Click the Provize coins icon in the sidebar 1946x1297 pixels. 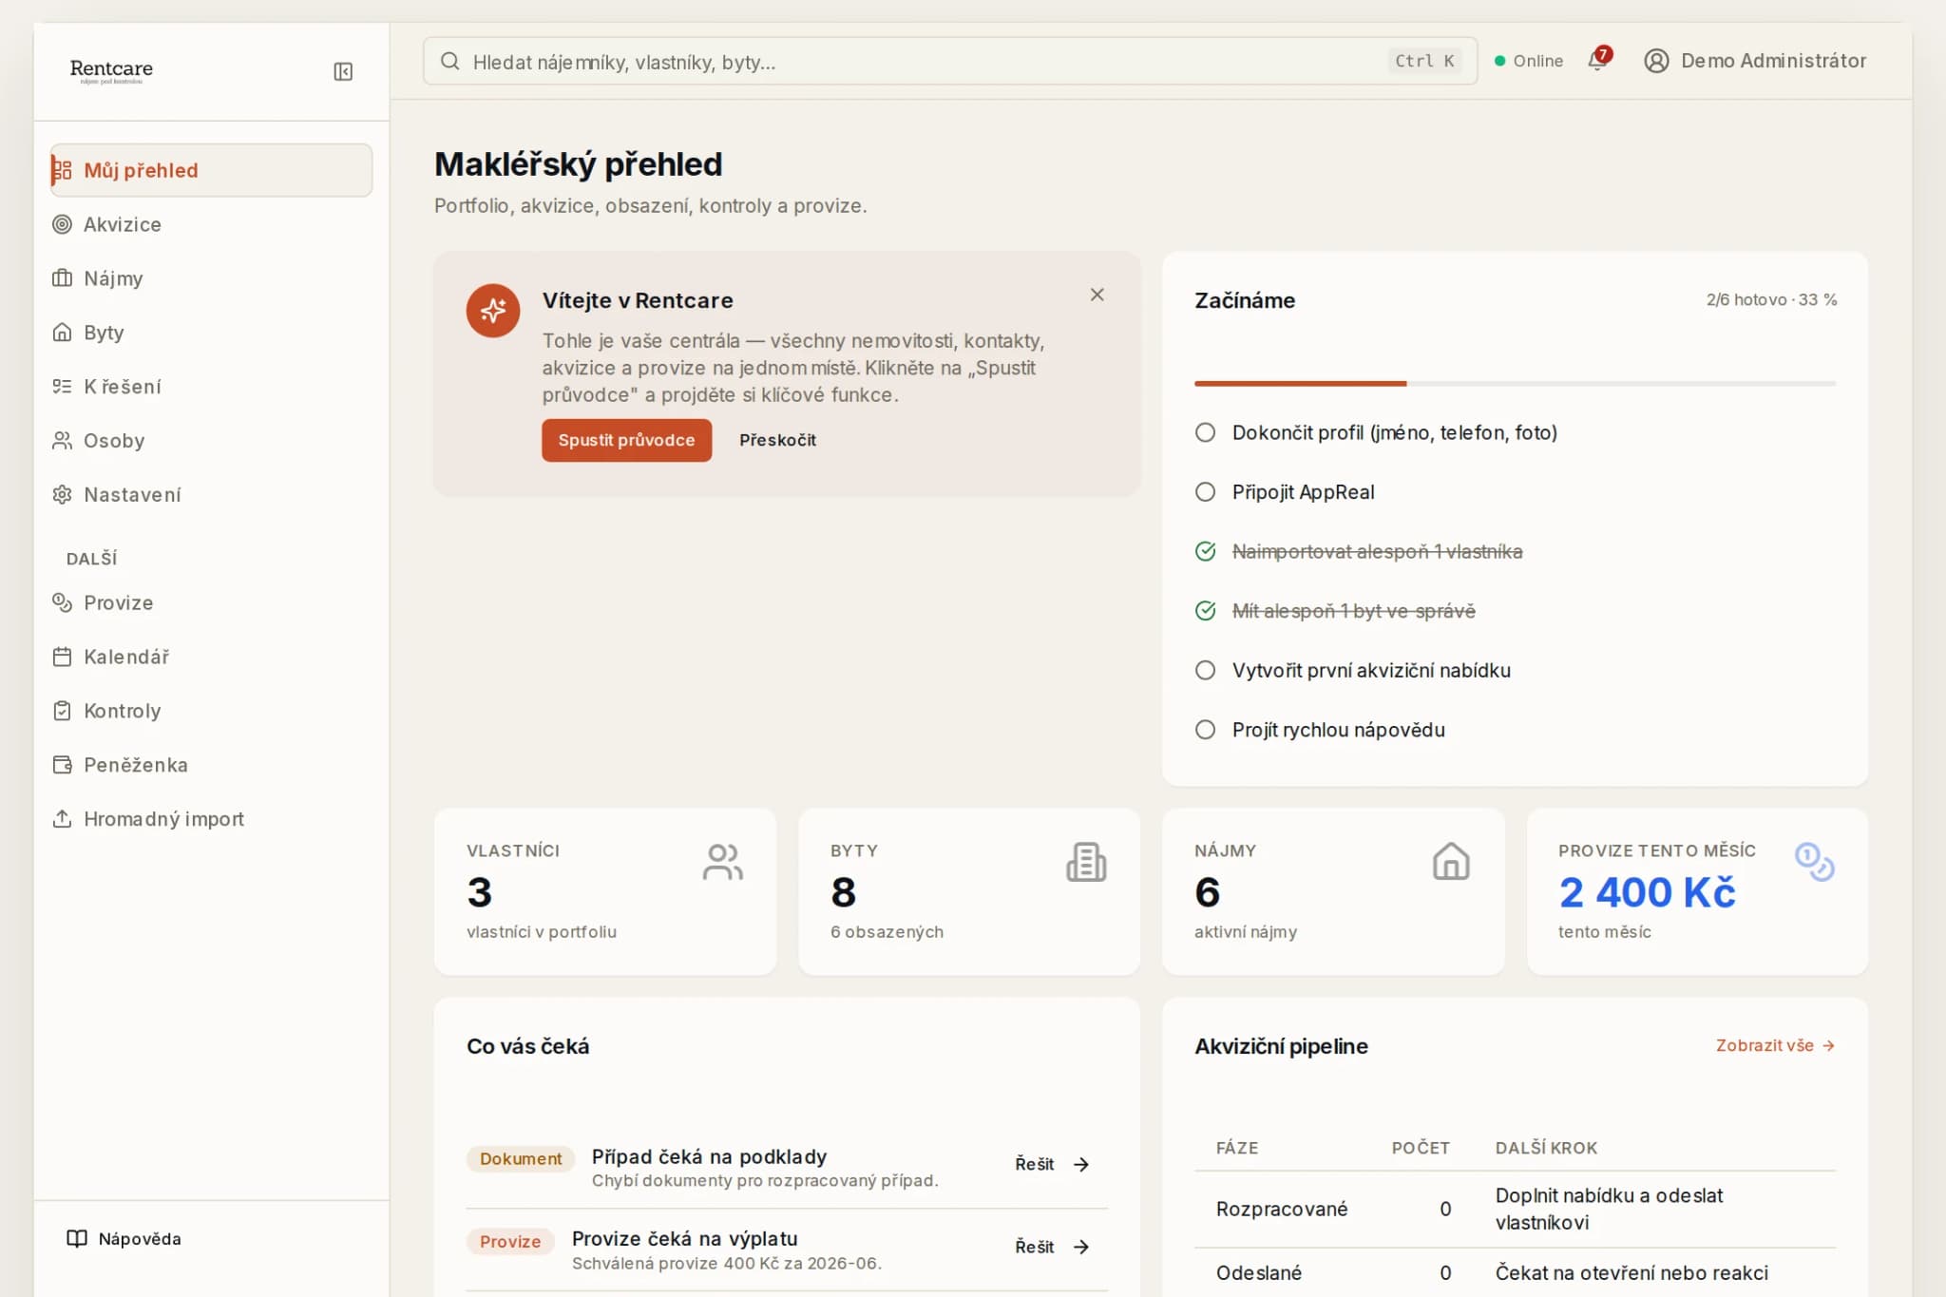coord(62,602)
